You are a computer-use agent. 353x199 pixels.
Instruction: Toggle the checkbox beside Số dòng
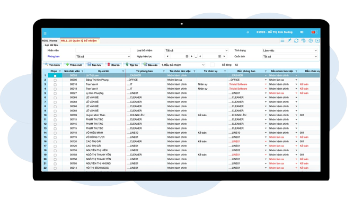(x=212, y=65)
